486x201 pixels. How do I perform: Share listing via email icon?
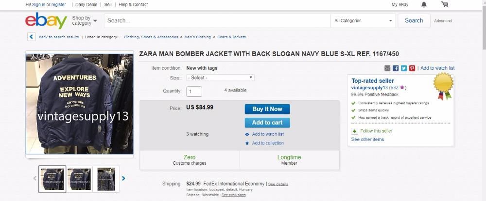(387, 68)
